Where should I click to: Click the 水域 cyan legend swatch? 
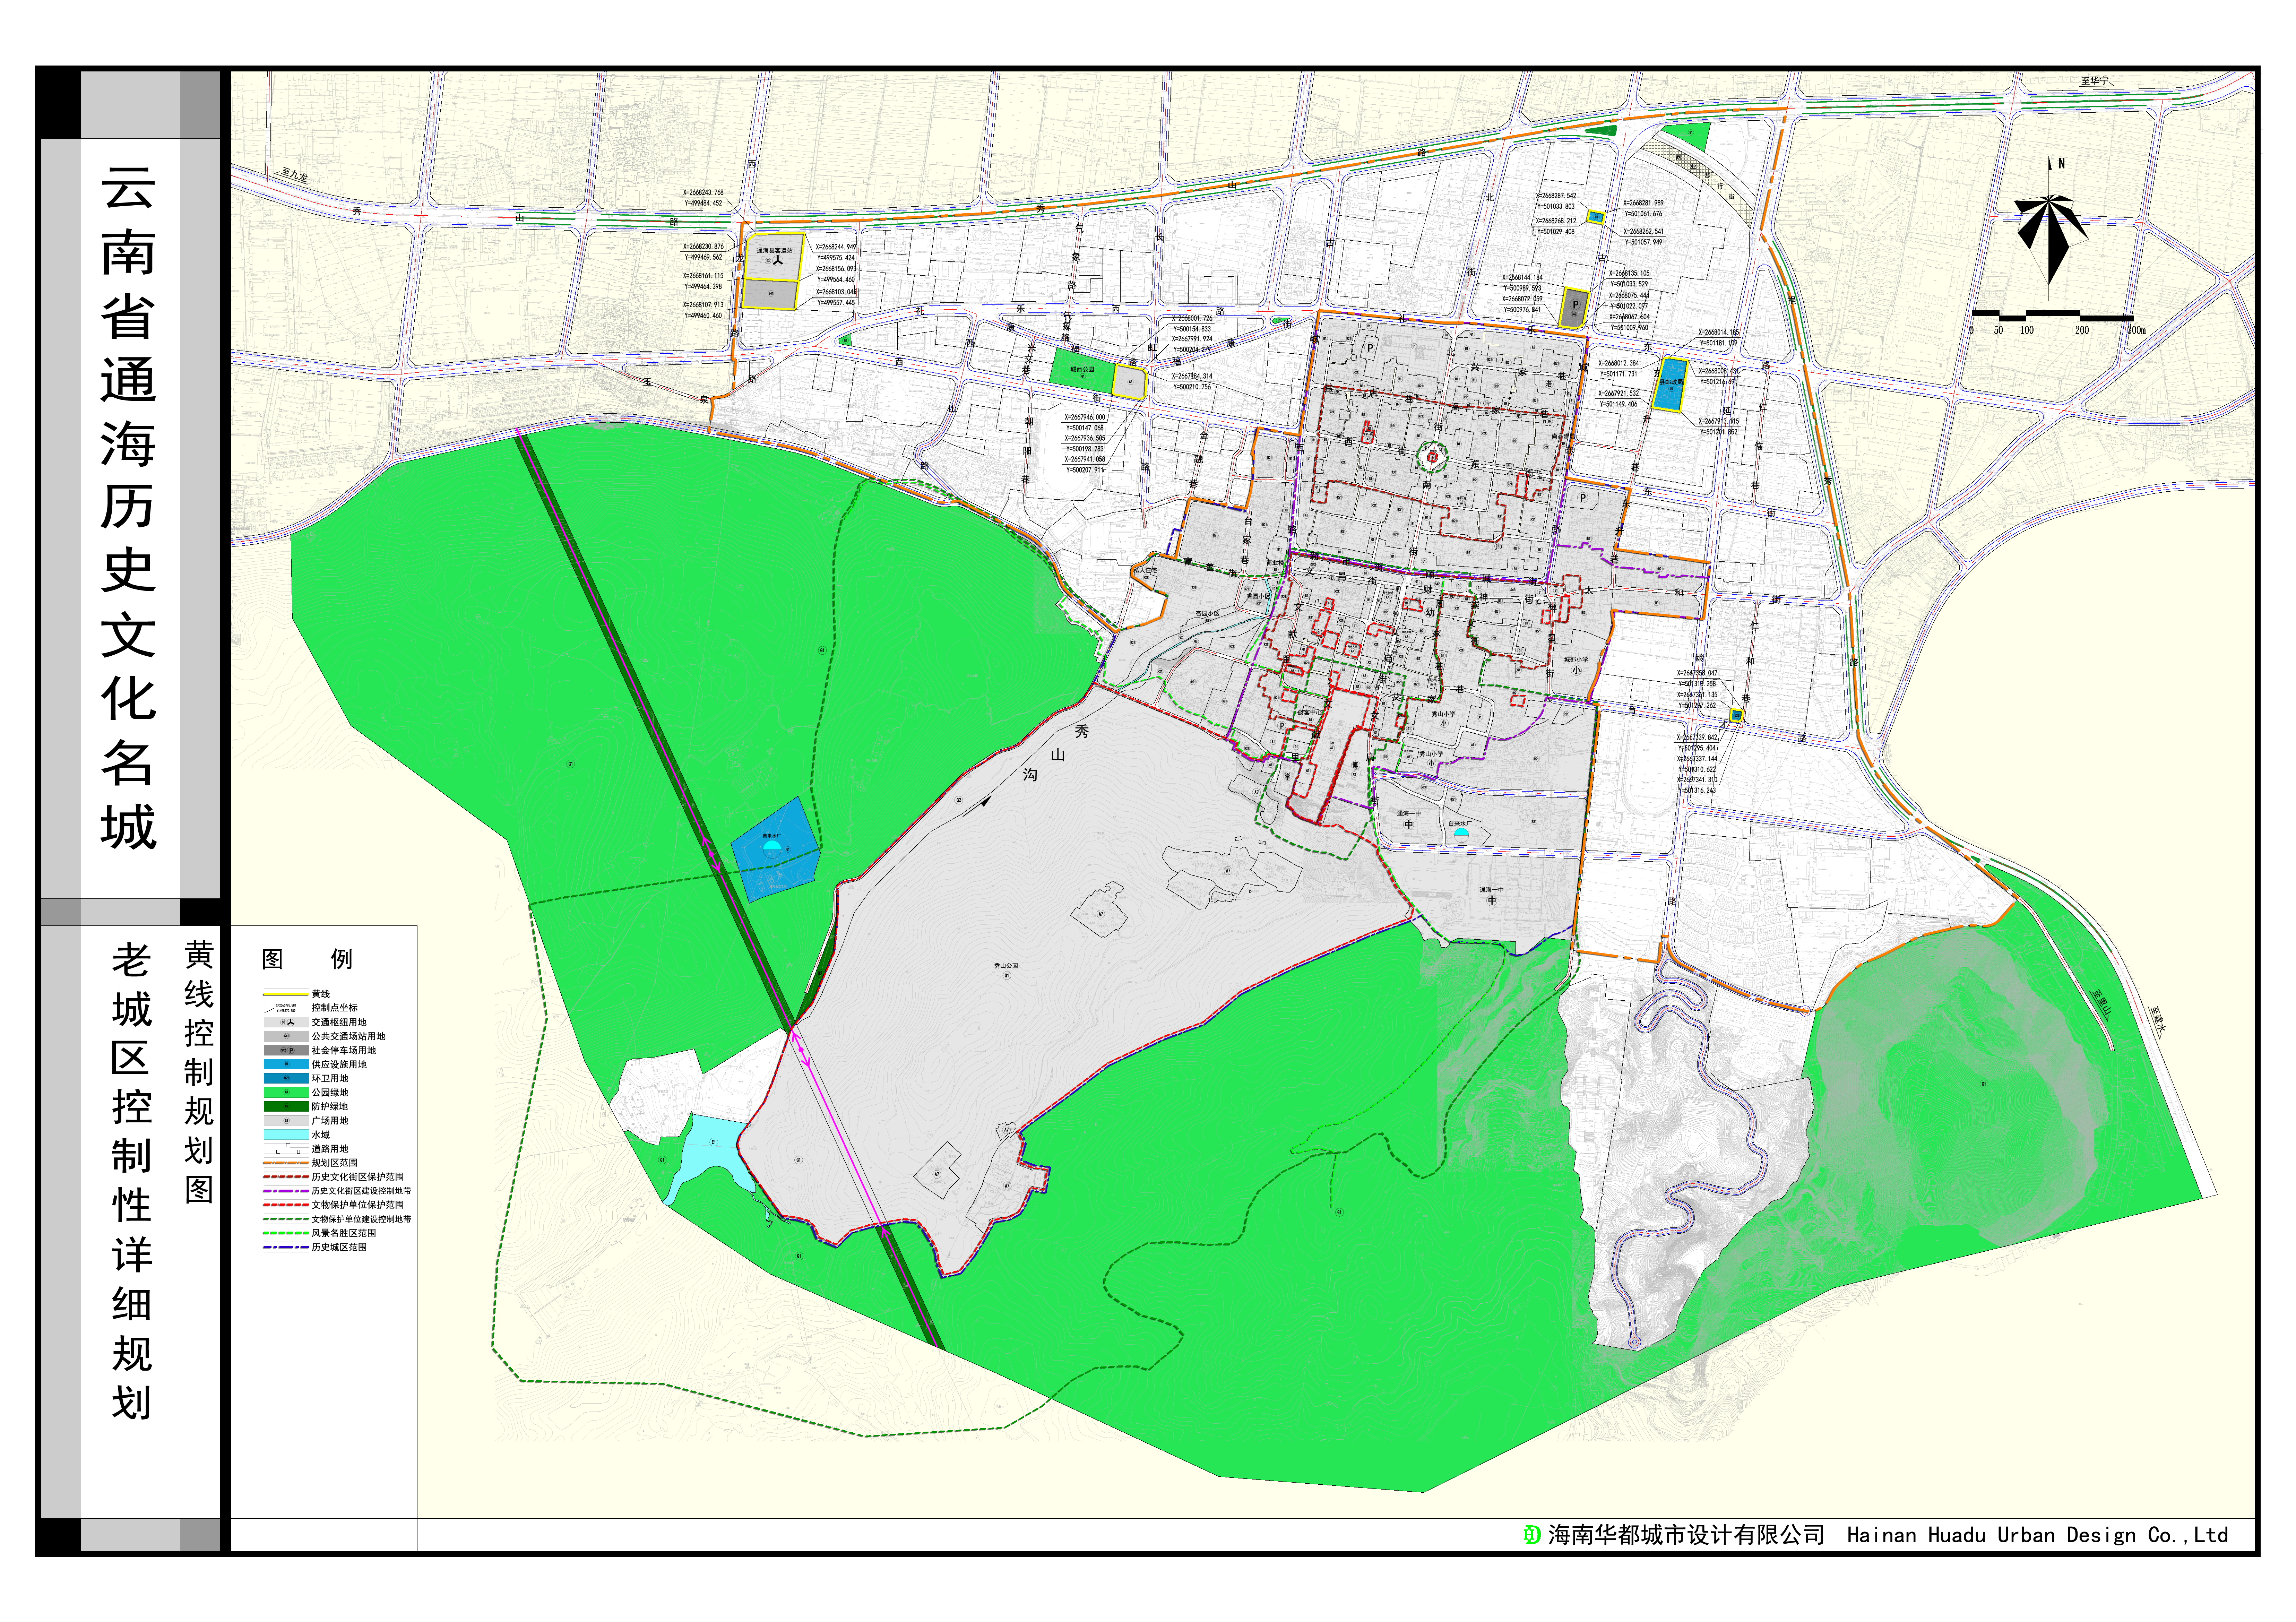click(286, 1135)
